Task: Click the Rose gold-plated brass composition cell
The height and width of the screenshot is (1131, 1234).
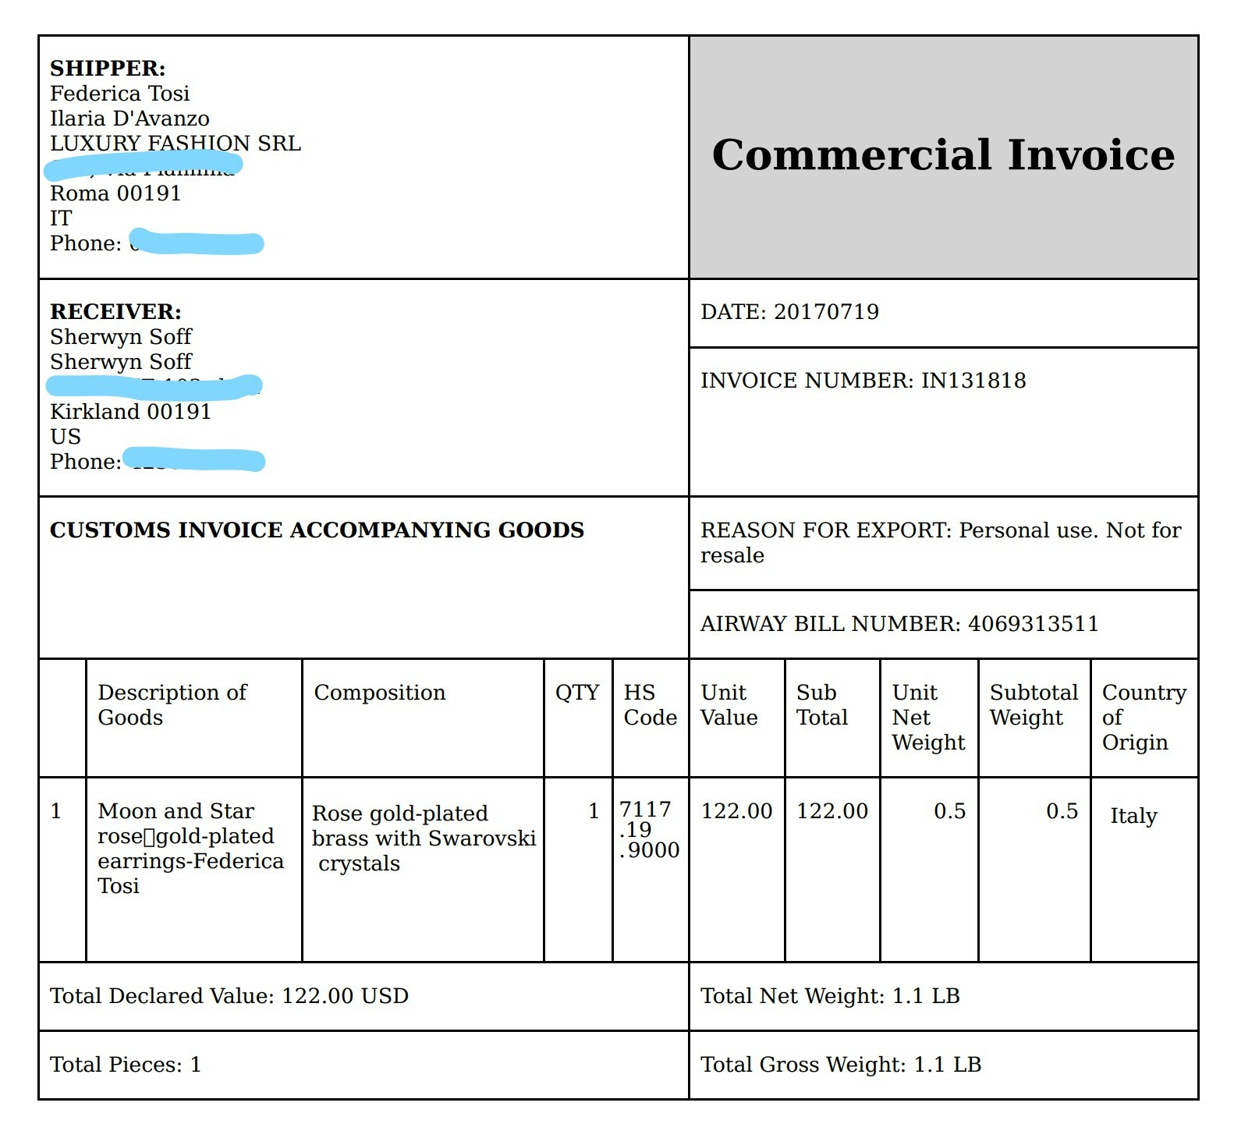Action: coord(424,838)
